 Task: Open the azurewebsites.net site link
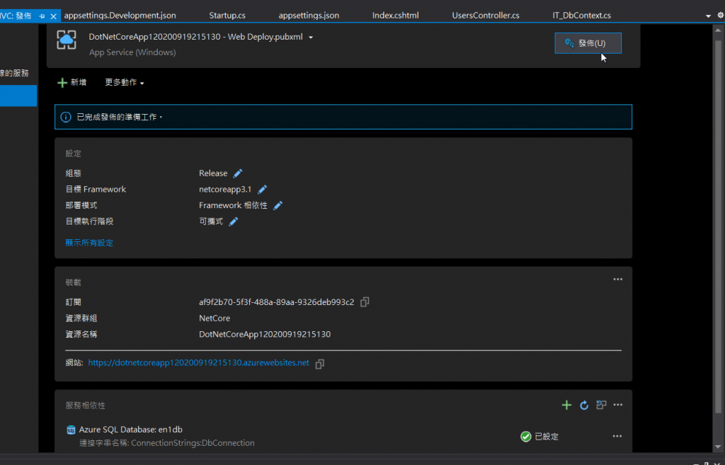point(198,363)
